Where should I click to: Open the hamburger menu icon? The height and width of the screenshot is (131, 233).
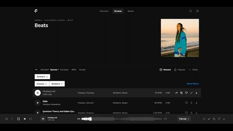point(197,11)
